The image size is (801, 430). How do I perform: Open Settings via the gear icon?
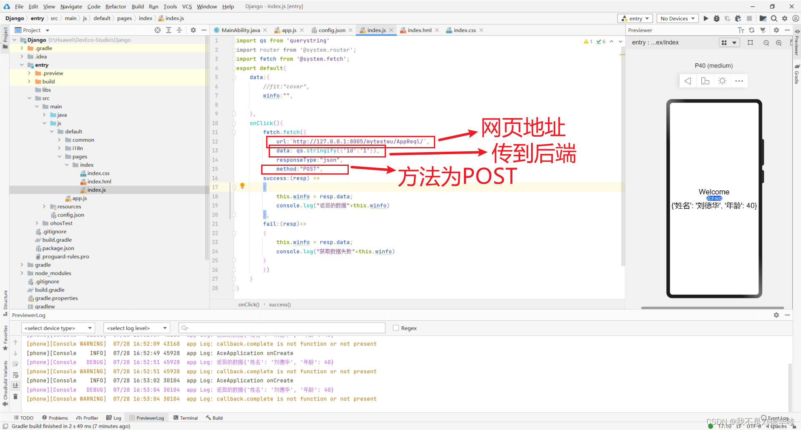click(785, 18)
